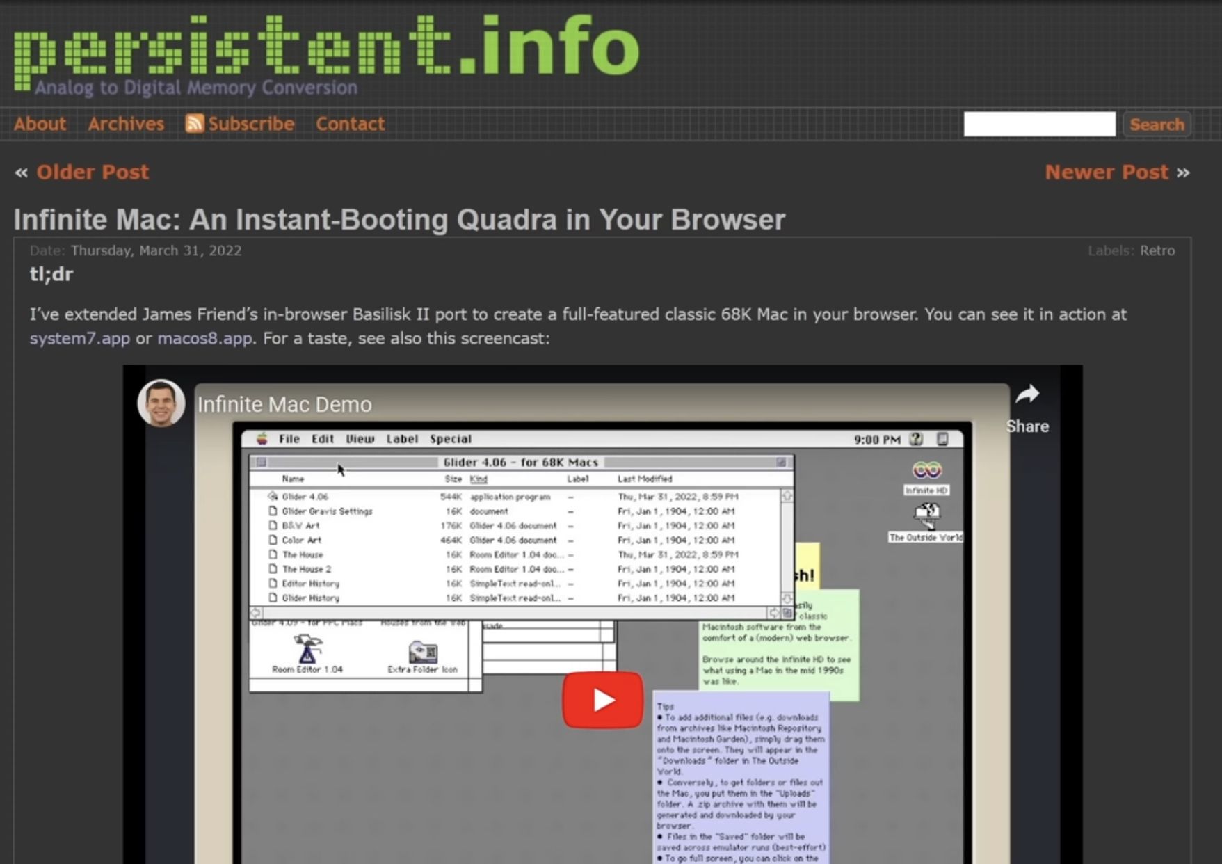Click the Kind column header in Glider window
Image resolution: width=1222 pixels, height=864 pixels.
click(x=479, y=479)
